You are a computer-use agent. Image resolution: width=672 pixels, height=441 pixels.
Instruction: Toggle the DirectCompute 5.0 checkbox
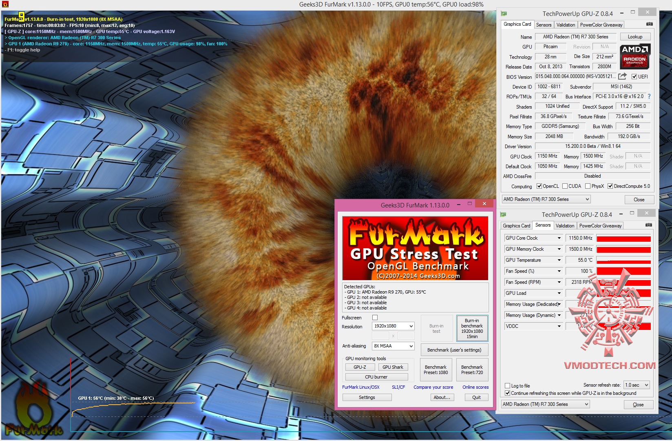[610, 186]
